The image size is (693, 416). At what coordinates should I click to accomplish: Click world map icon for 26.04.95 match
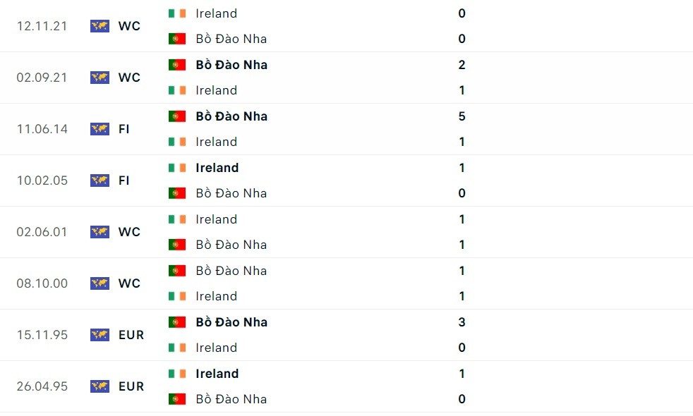pyautogui.click(x=100, y=386)
